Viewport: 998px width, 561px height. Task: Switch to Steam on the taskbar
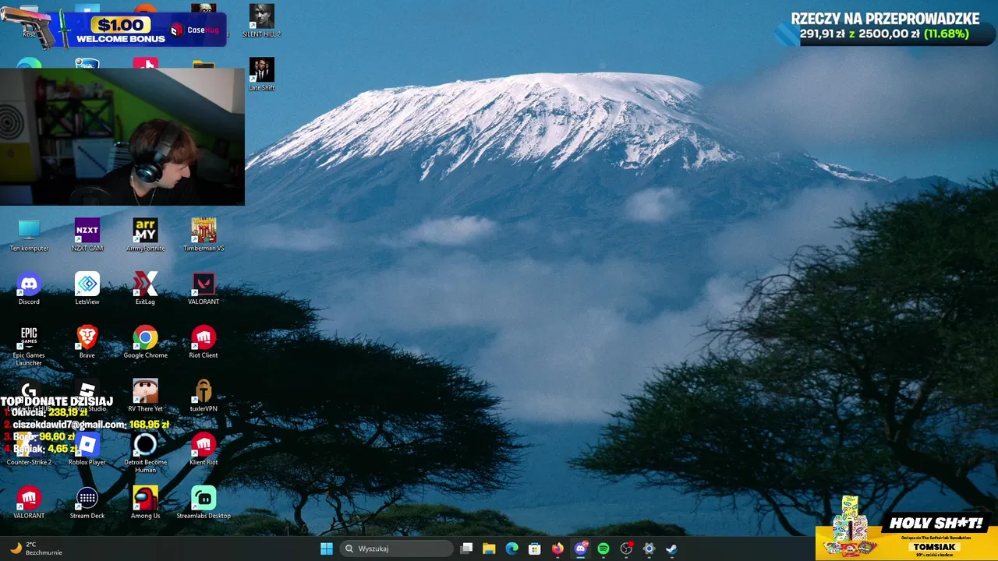point(671,549)
